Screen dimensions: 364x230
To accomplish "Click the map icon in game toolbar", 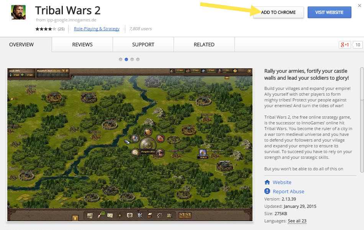I will (x=90, y=215).
